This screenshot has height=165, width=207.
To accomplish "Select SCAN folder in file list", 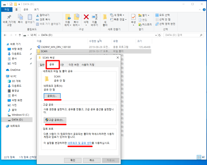I will pos(94,51).
